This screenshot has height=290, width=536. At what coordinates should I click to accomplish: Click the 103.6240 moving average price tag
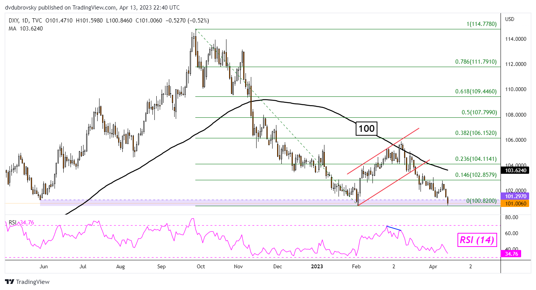coord(515,170)
